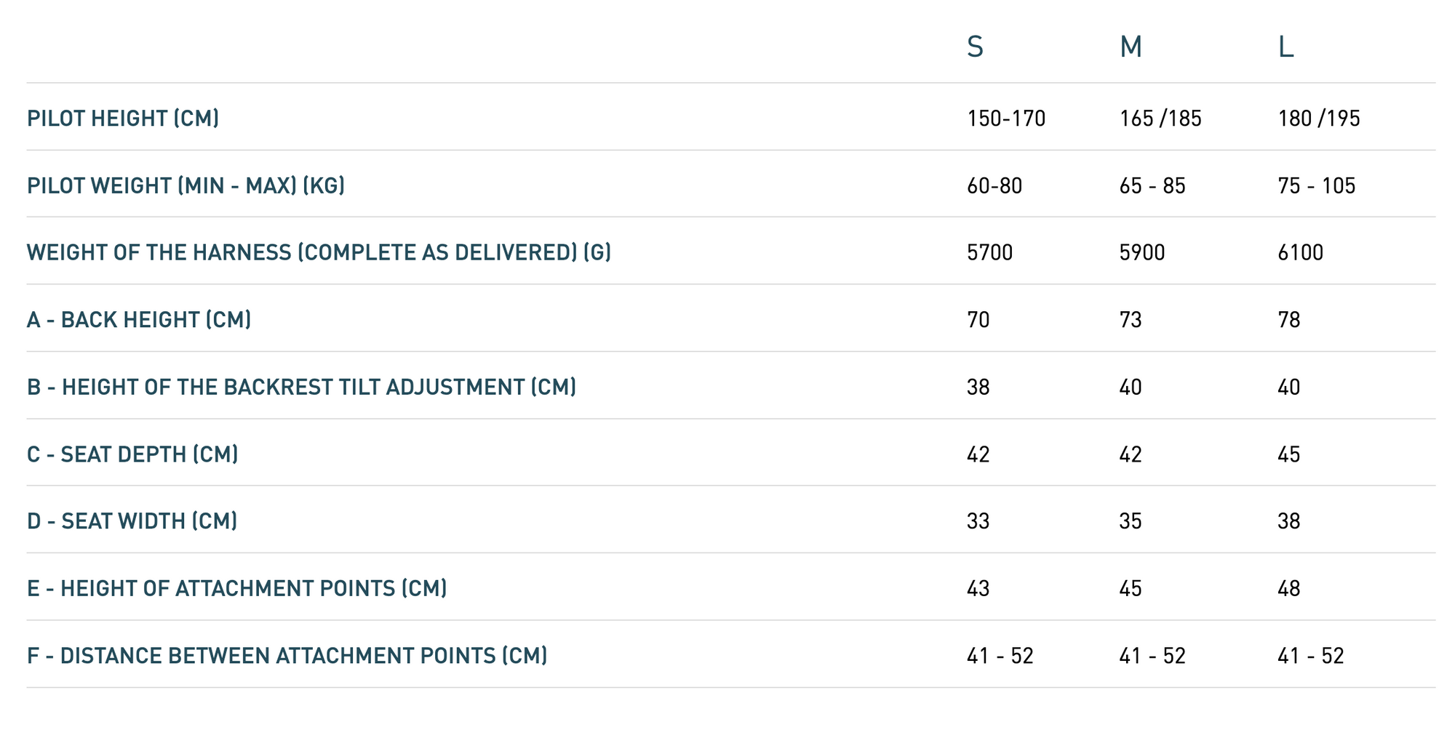Screen dimensions: 1455x735
Task: Click the L size column header
Action: (1285, 47)
